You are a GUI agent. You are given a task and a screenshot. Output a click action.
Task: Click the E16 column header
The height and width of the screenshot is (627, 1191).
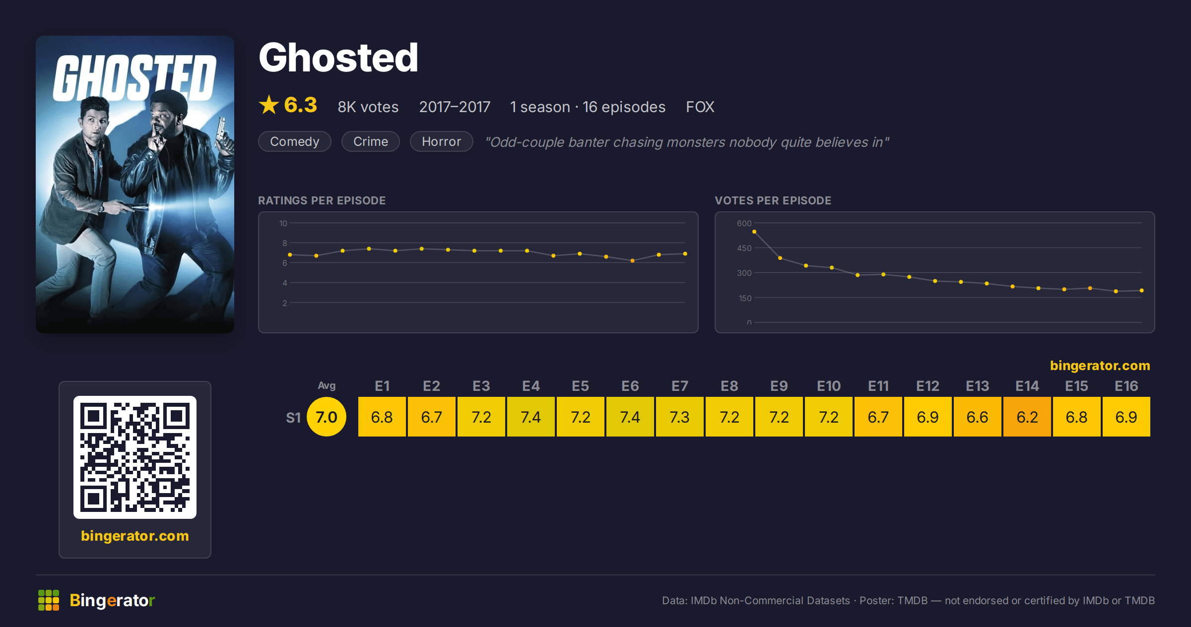(x=1126, y=386)
